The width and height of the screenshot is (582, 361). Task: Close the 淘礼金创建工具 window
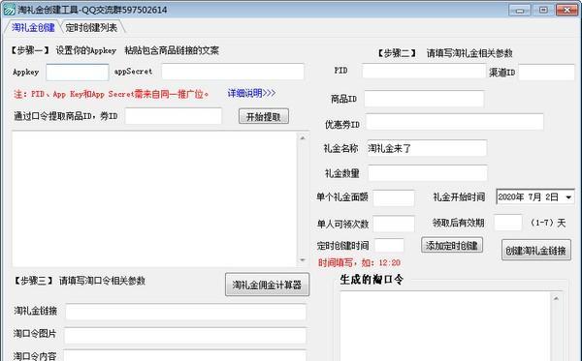pyautogui.click(x=566, y=10)
